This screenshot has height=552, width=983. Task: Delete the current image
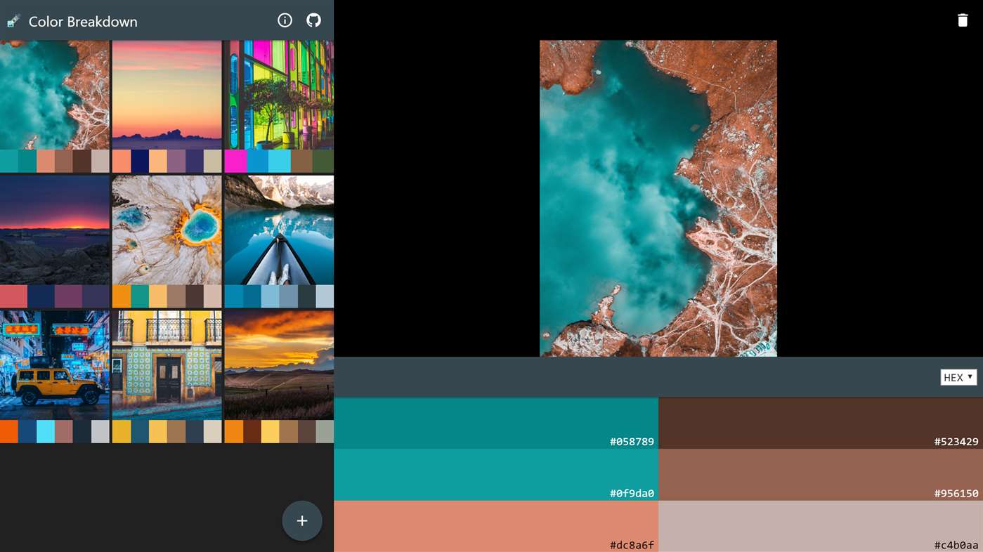[962, 20]
